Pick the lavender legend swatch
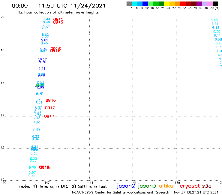The height and width of the screenshot is (195, 222). (204, 4)
